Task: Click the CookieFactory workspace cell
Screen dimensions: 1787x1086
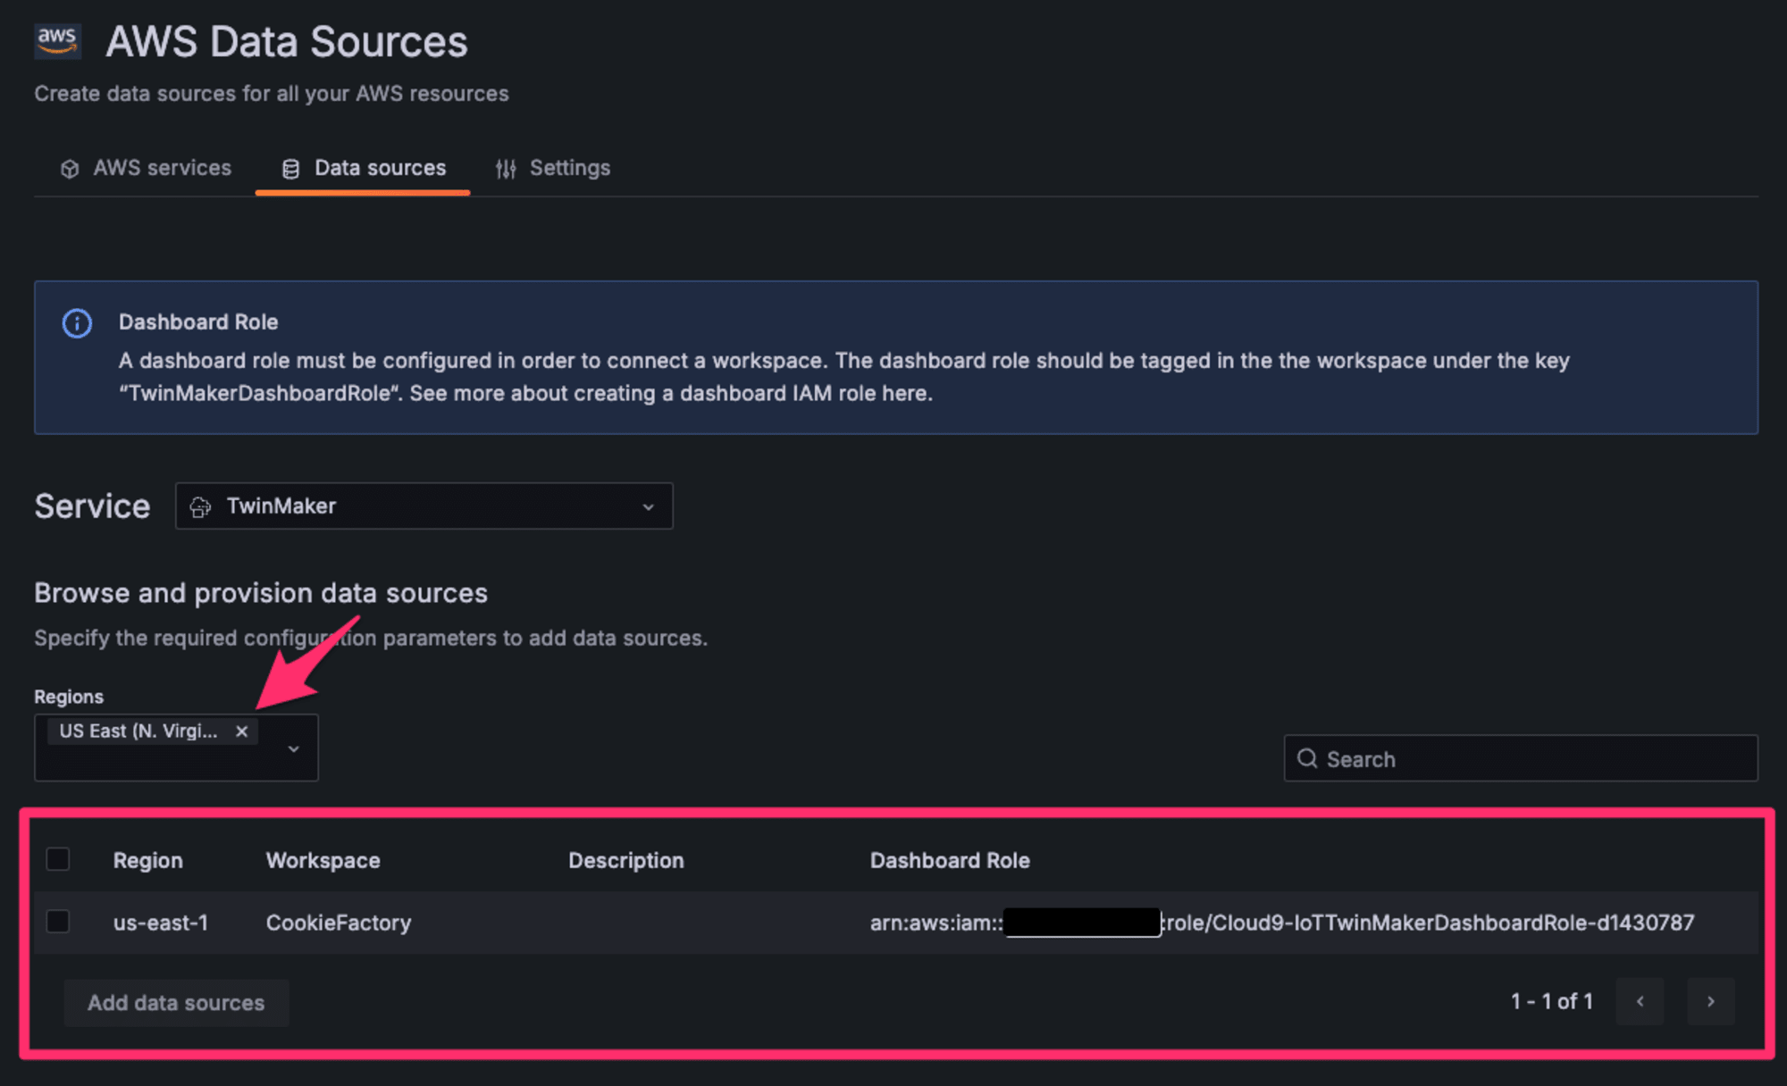Action: 339,923
